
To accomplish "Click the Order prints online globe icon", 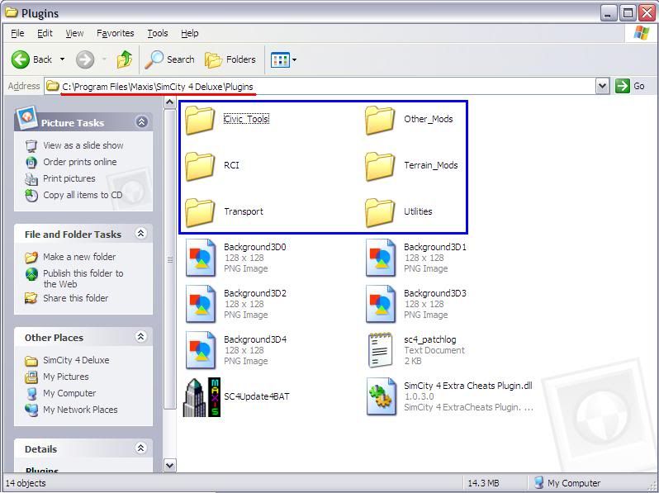I will click(31, 162).
